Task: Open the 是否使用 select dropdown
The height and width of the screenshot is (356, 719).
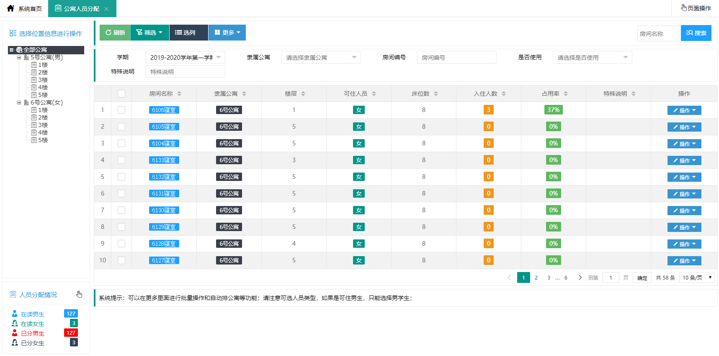Action: tap(593, 57)
